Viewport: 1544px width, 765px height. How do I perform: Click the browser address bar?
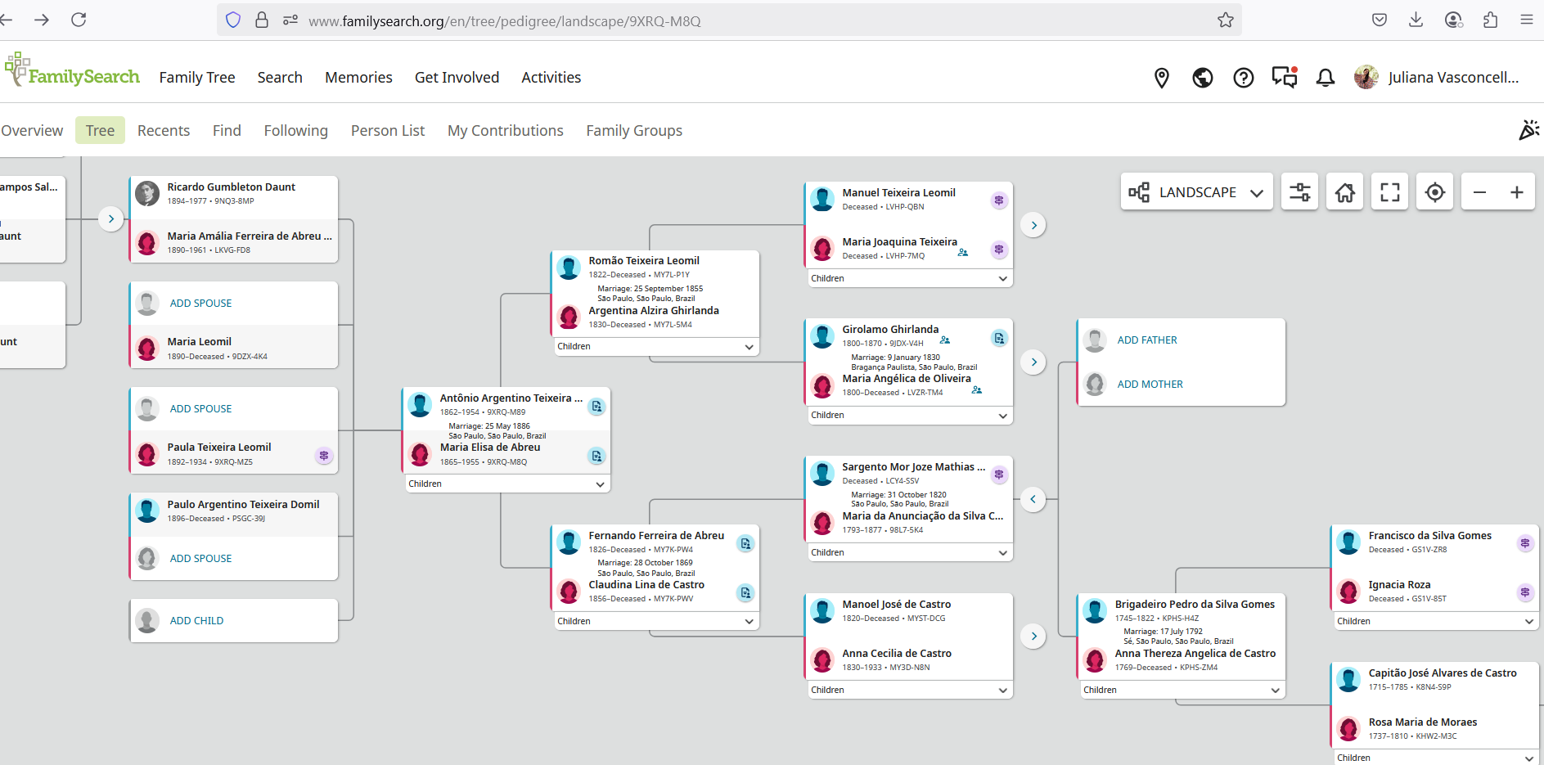(736, 20)
